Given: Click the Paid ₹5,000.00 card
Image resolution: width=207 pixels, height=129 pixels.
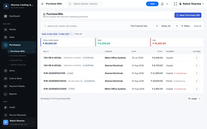Looking at the screenshot, I should click(x=122, y=42).
